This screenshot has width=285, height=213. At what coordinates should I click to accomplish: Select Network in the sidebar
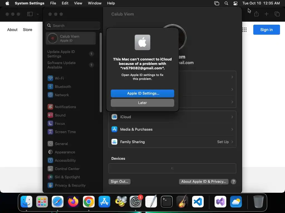(x=70, y=95)
